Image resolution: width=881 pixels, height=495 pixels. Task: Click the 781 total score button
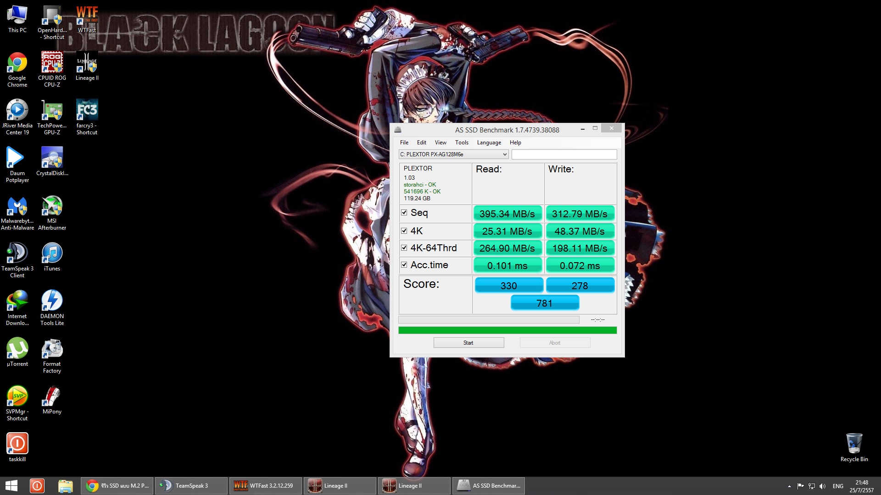click(x=545, y=303)
